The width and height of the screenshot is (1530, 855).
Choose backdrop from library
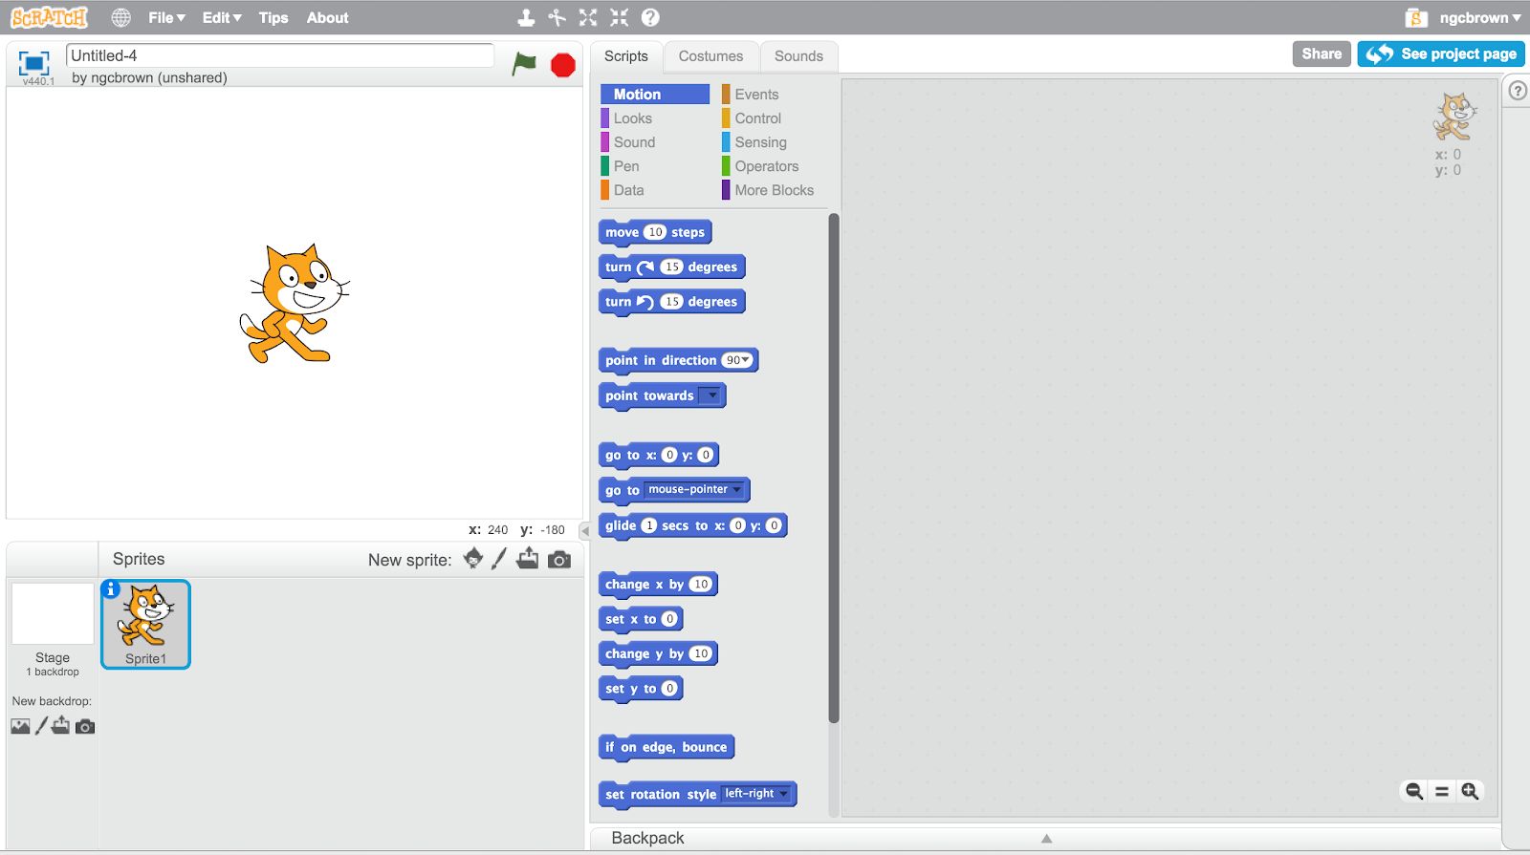coord(20,726)
